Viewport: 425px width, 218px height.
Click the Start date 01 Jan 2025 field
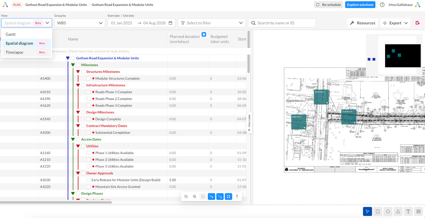(x=122, y=23)
